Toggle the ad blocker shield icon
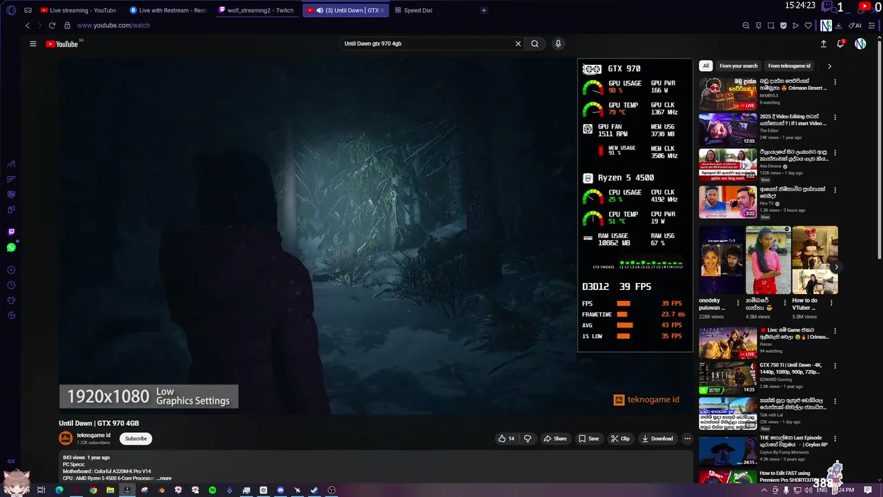883x497 pixels. 783,26
